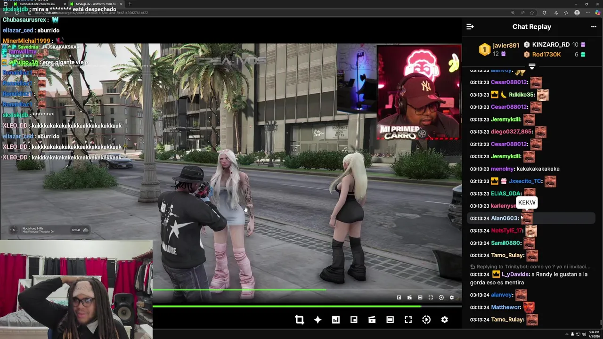This screenshot has width=603, height=339.
Task: Toggle theater mode with the large rectangle icon
Action: (390, 320)
